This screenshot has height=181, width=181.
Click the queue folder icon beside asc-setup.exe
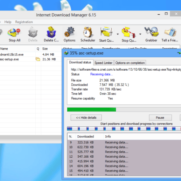pyautogui.click(x=38, y=59)
